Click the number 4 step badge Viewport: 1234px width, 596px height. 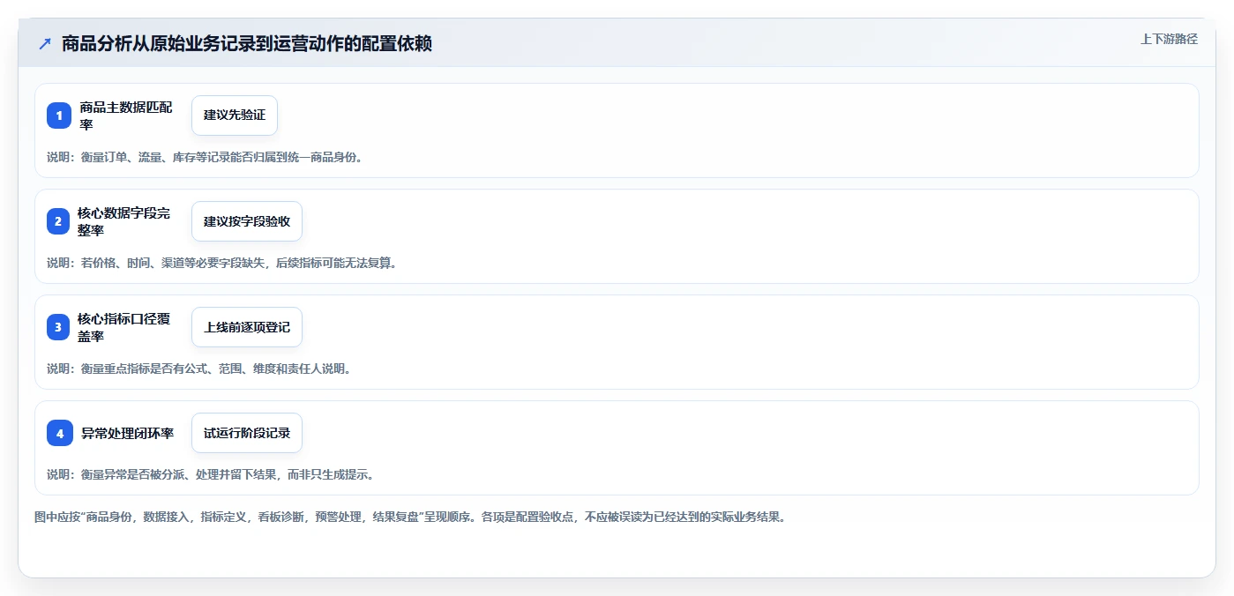point(59,433)
